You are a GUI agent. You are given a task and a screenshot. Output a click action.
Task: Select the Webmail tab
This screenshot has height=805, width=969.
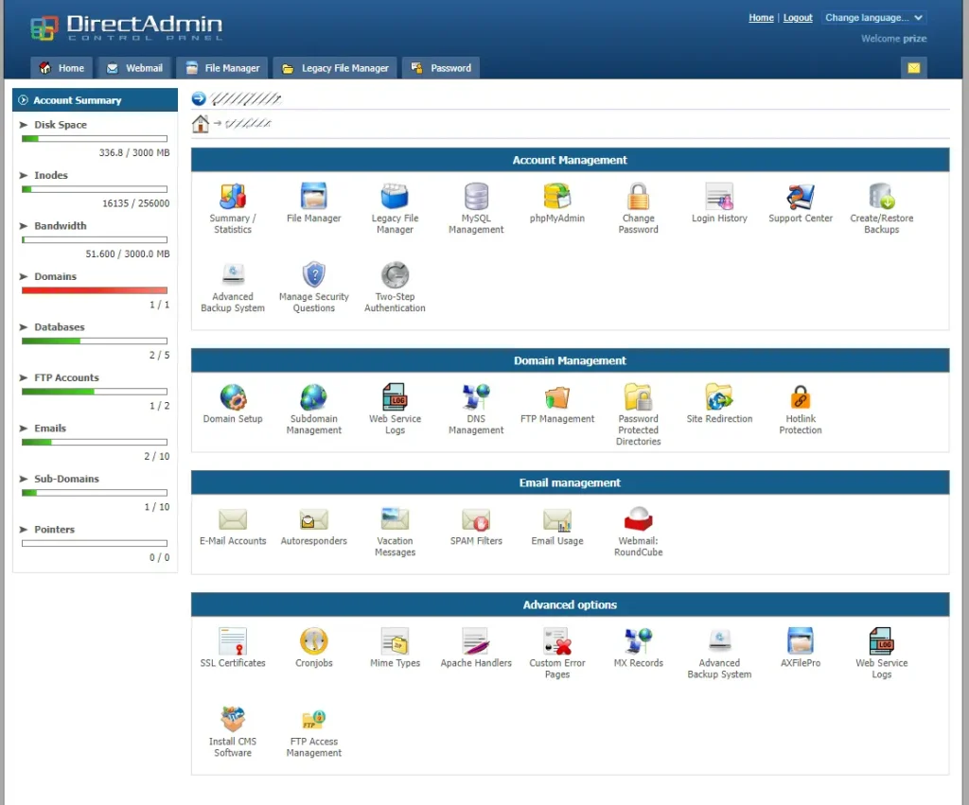[x=134, y=68]
